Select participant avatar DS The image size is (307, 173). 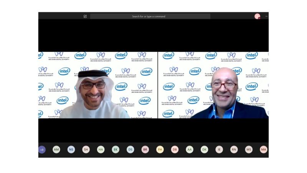point(130,150)
